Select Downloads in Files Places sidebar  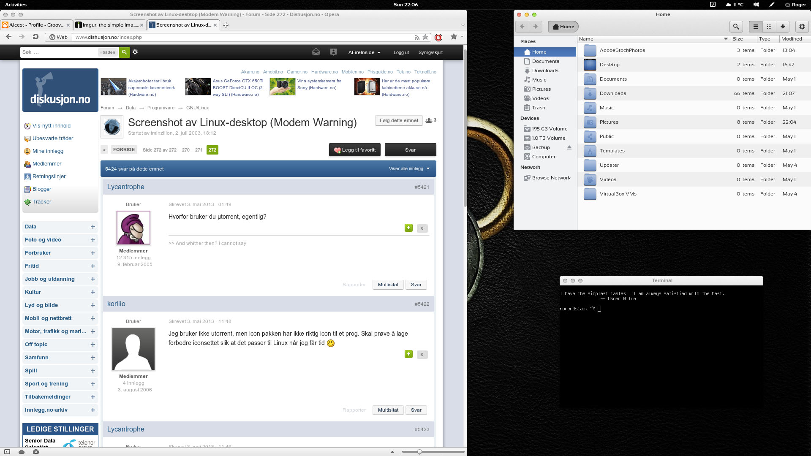pyautogui.click(x=545, y=71)
